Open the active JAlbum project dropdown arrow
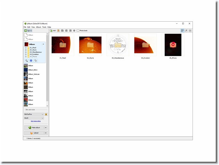Screen dimensions: 219x165 point(43,44)
